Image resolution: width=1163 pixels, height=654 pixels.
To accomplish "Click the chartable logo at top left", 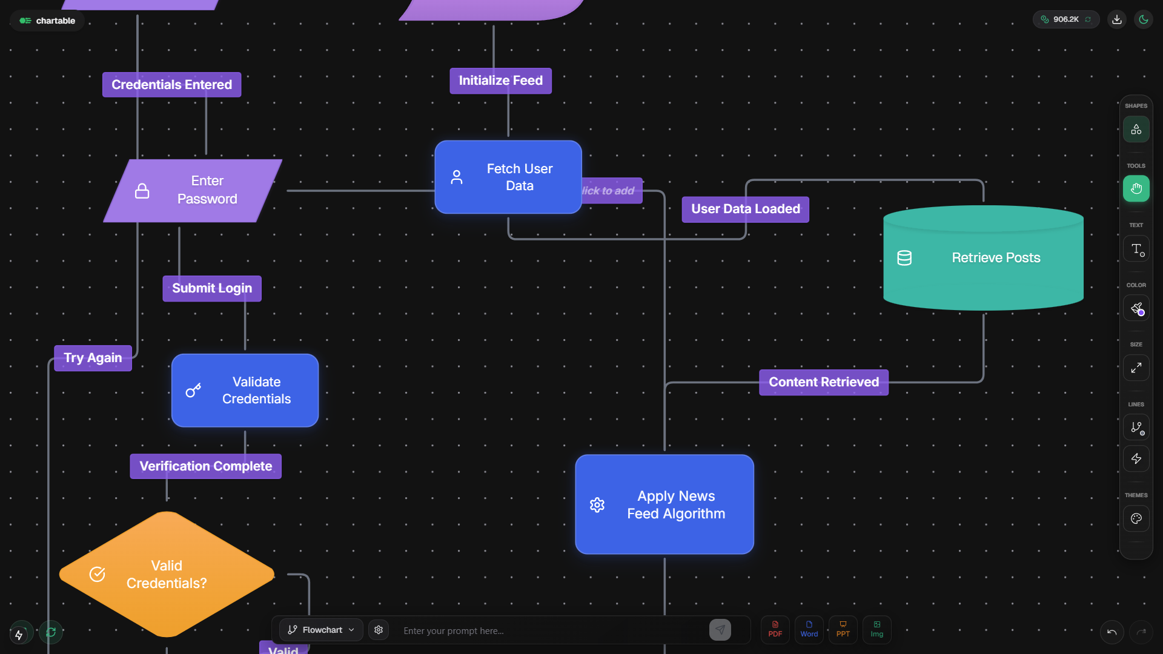I will click(x=46, y=20).
